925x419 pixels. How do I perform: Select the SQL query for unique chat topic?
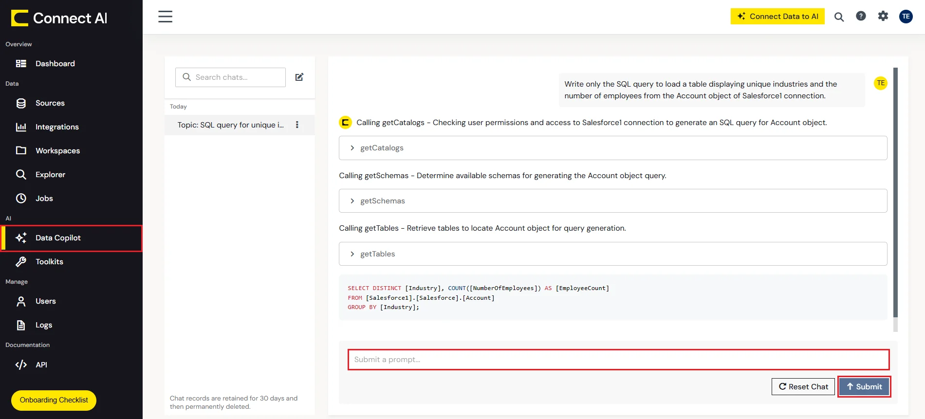click(x=230, y=125)
